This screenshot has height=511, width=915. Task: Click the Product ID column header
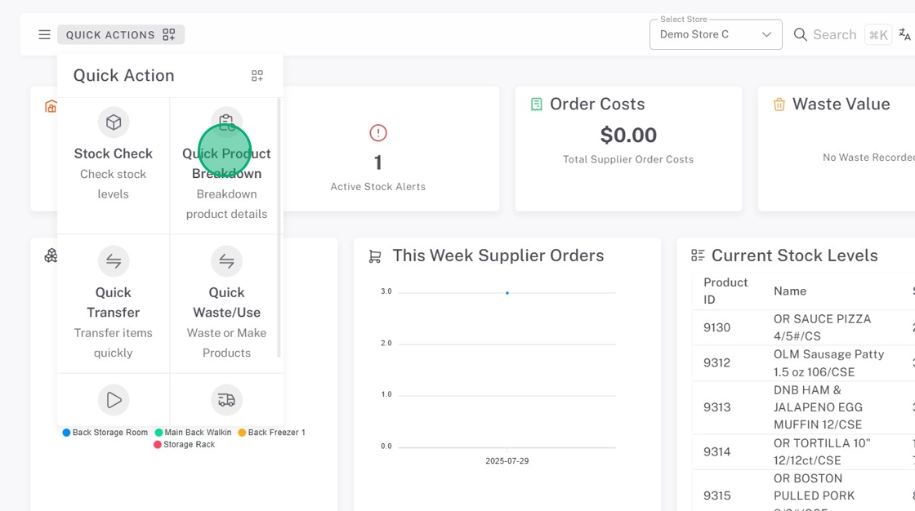[725, 291]
